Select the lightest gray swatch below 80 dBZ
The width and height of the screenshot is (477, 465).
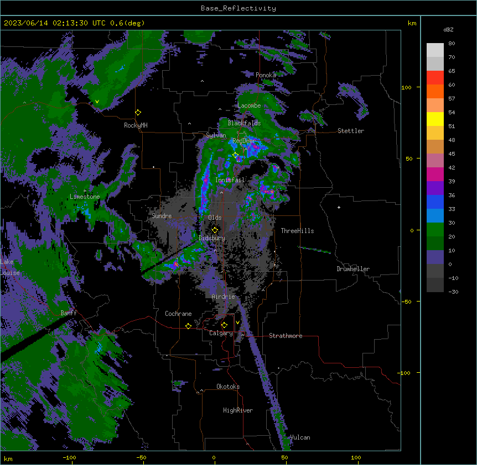(435, 50)
